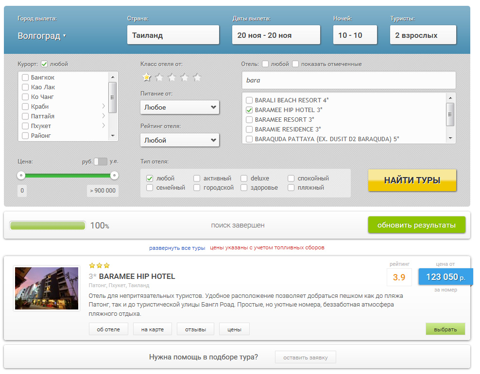Open the Волгоград departure city dropdown
The height and width of the screenshot is (374, 480).
(42, 36)
